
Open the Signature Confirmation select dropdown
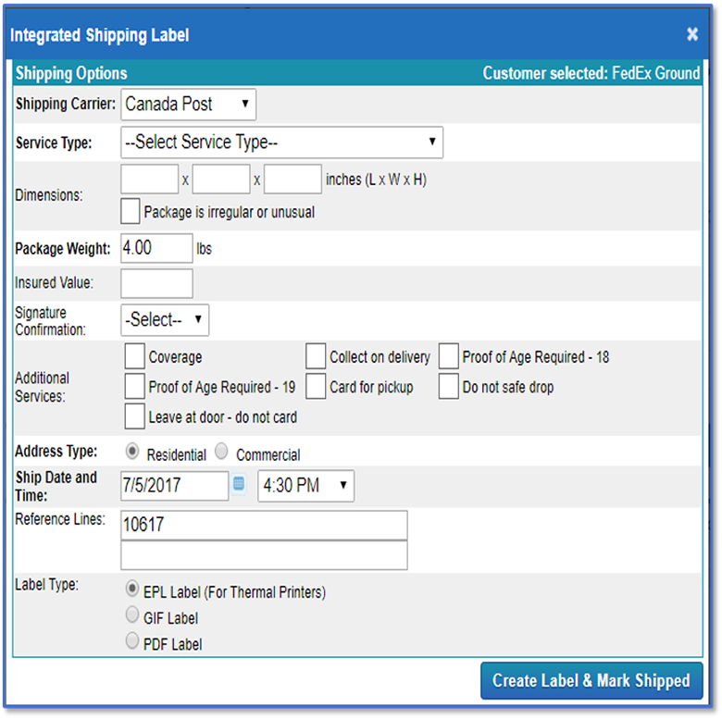click(165, 319)
